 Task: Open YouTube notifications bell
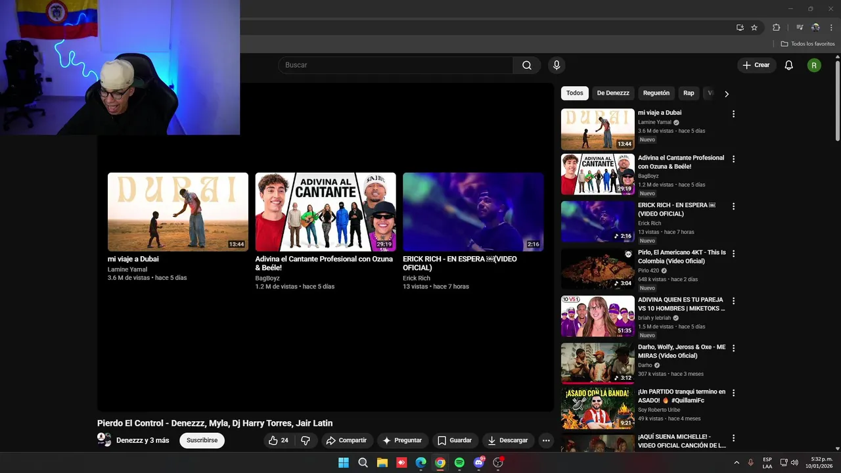tap(789, 65)
